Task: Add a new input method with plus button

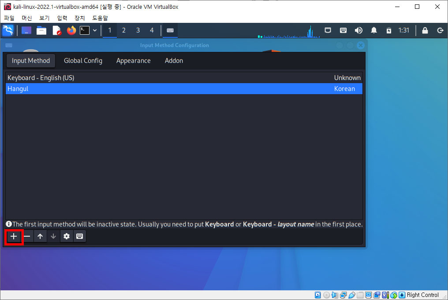Action: pos(14,236)
